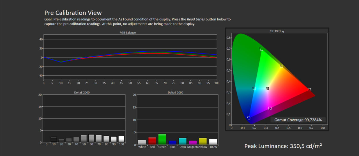Click the RGB Balance chart title
Image resolution: width=359 pixels, height=156 pixels.
(x=128, y=33)
